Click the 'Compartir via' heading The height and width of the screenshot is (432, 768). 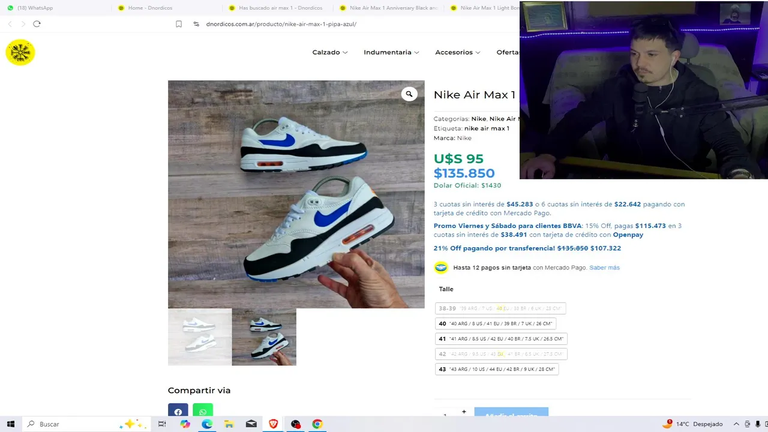coord(199,391)
